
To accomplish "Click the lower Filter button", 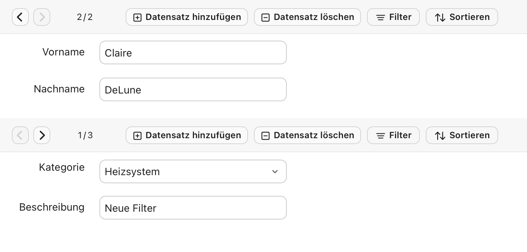I will coord(393,135).
